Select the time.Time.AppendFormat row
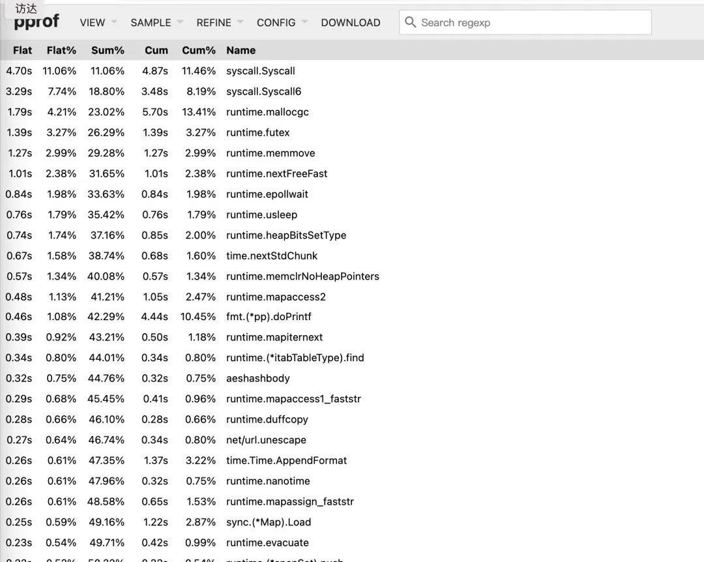Image resolution: width=704 pixels, height=562 pixels. pos(286,460)
